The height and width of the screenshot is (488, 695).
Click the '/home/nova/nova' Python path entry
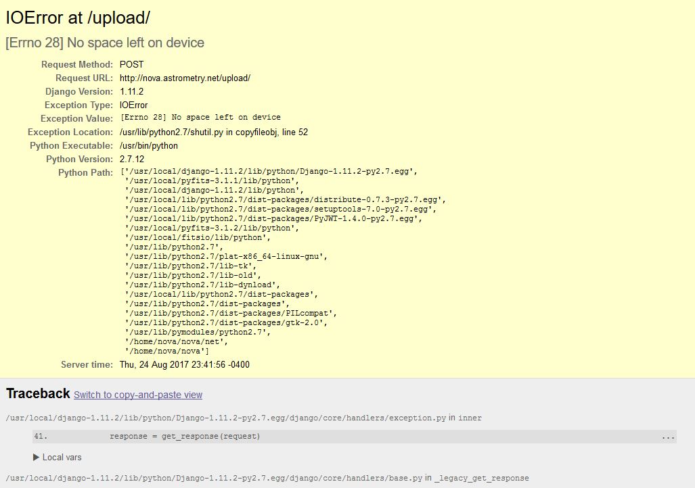[x=166, y=351]
